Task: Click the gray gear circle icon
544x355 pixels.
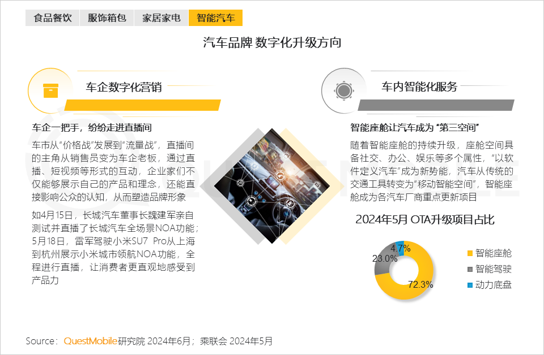Action: coord(344,90)
